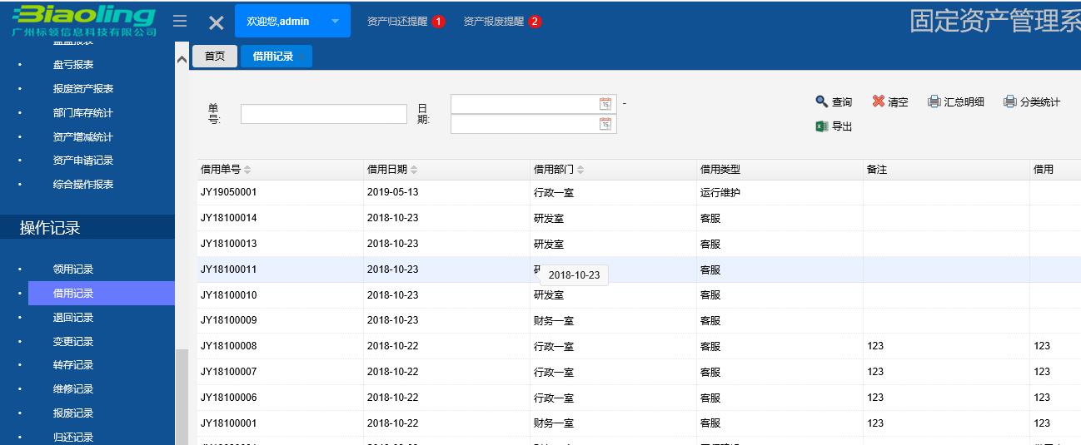
Task: Open 退回记录 in the sidebar
Action: point(73,317)
